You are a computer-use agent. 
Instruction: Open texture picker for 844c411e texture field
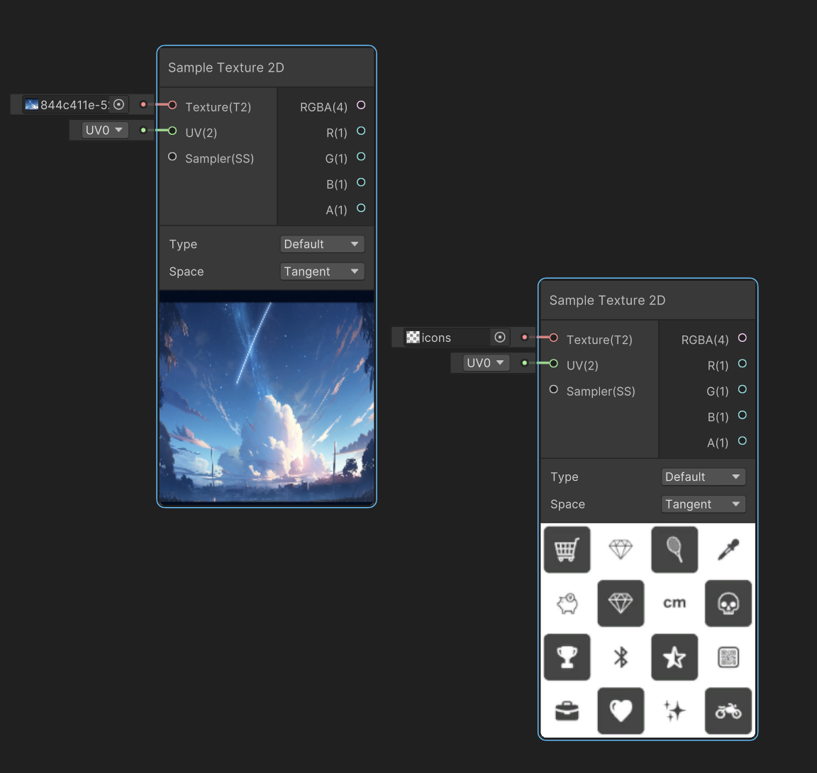119,104
